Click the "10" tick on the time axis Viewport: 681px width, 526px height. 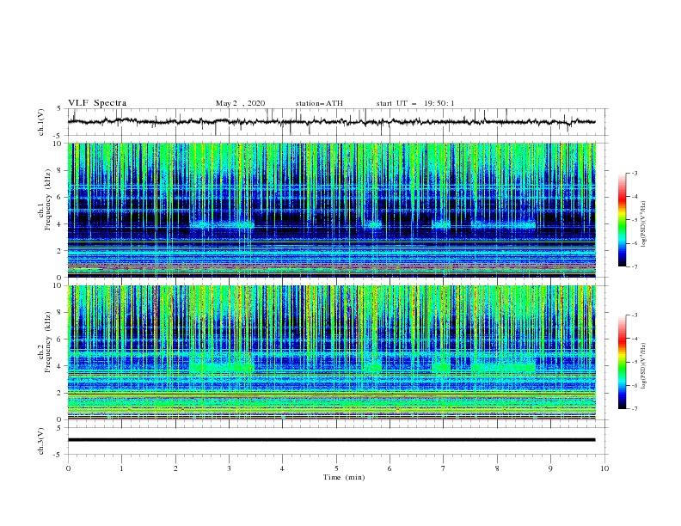pyautogui.click(x=604, y=468)
